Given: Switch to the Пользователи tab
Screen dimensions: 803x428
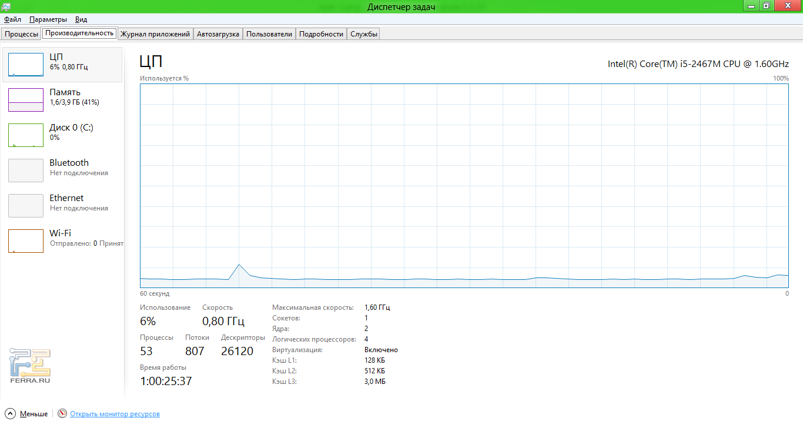Looking at the screenshot, I should 269,34.
